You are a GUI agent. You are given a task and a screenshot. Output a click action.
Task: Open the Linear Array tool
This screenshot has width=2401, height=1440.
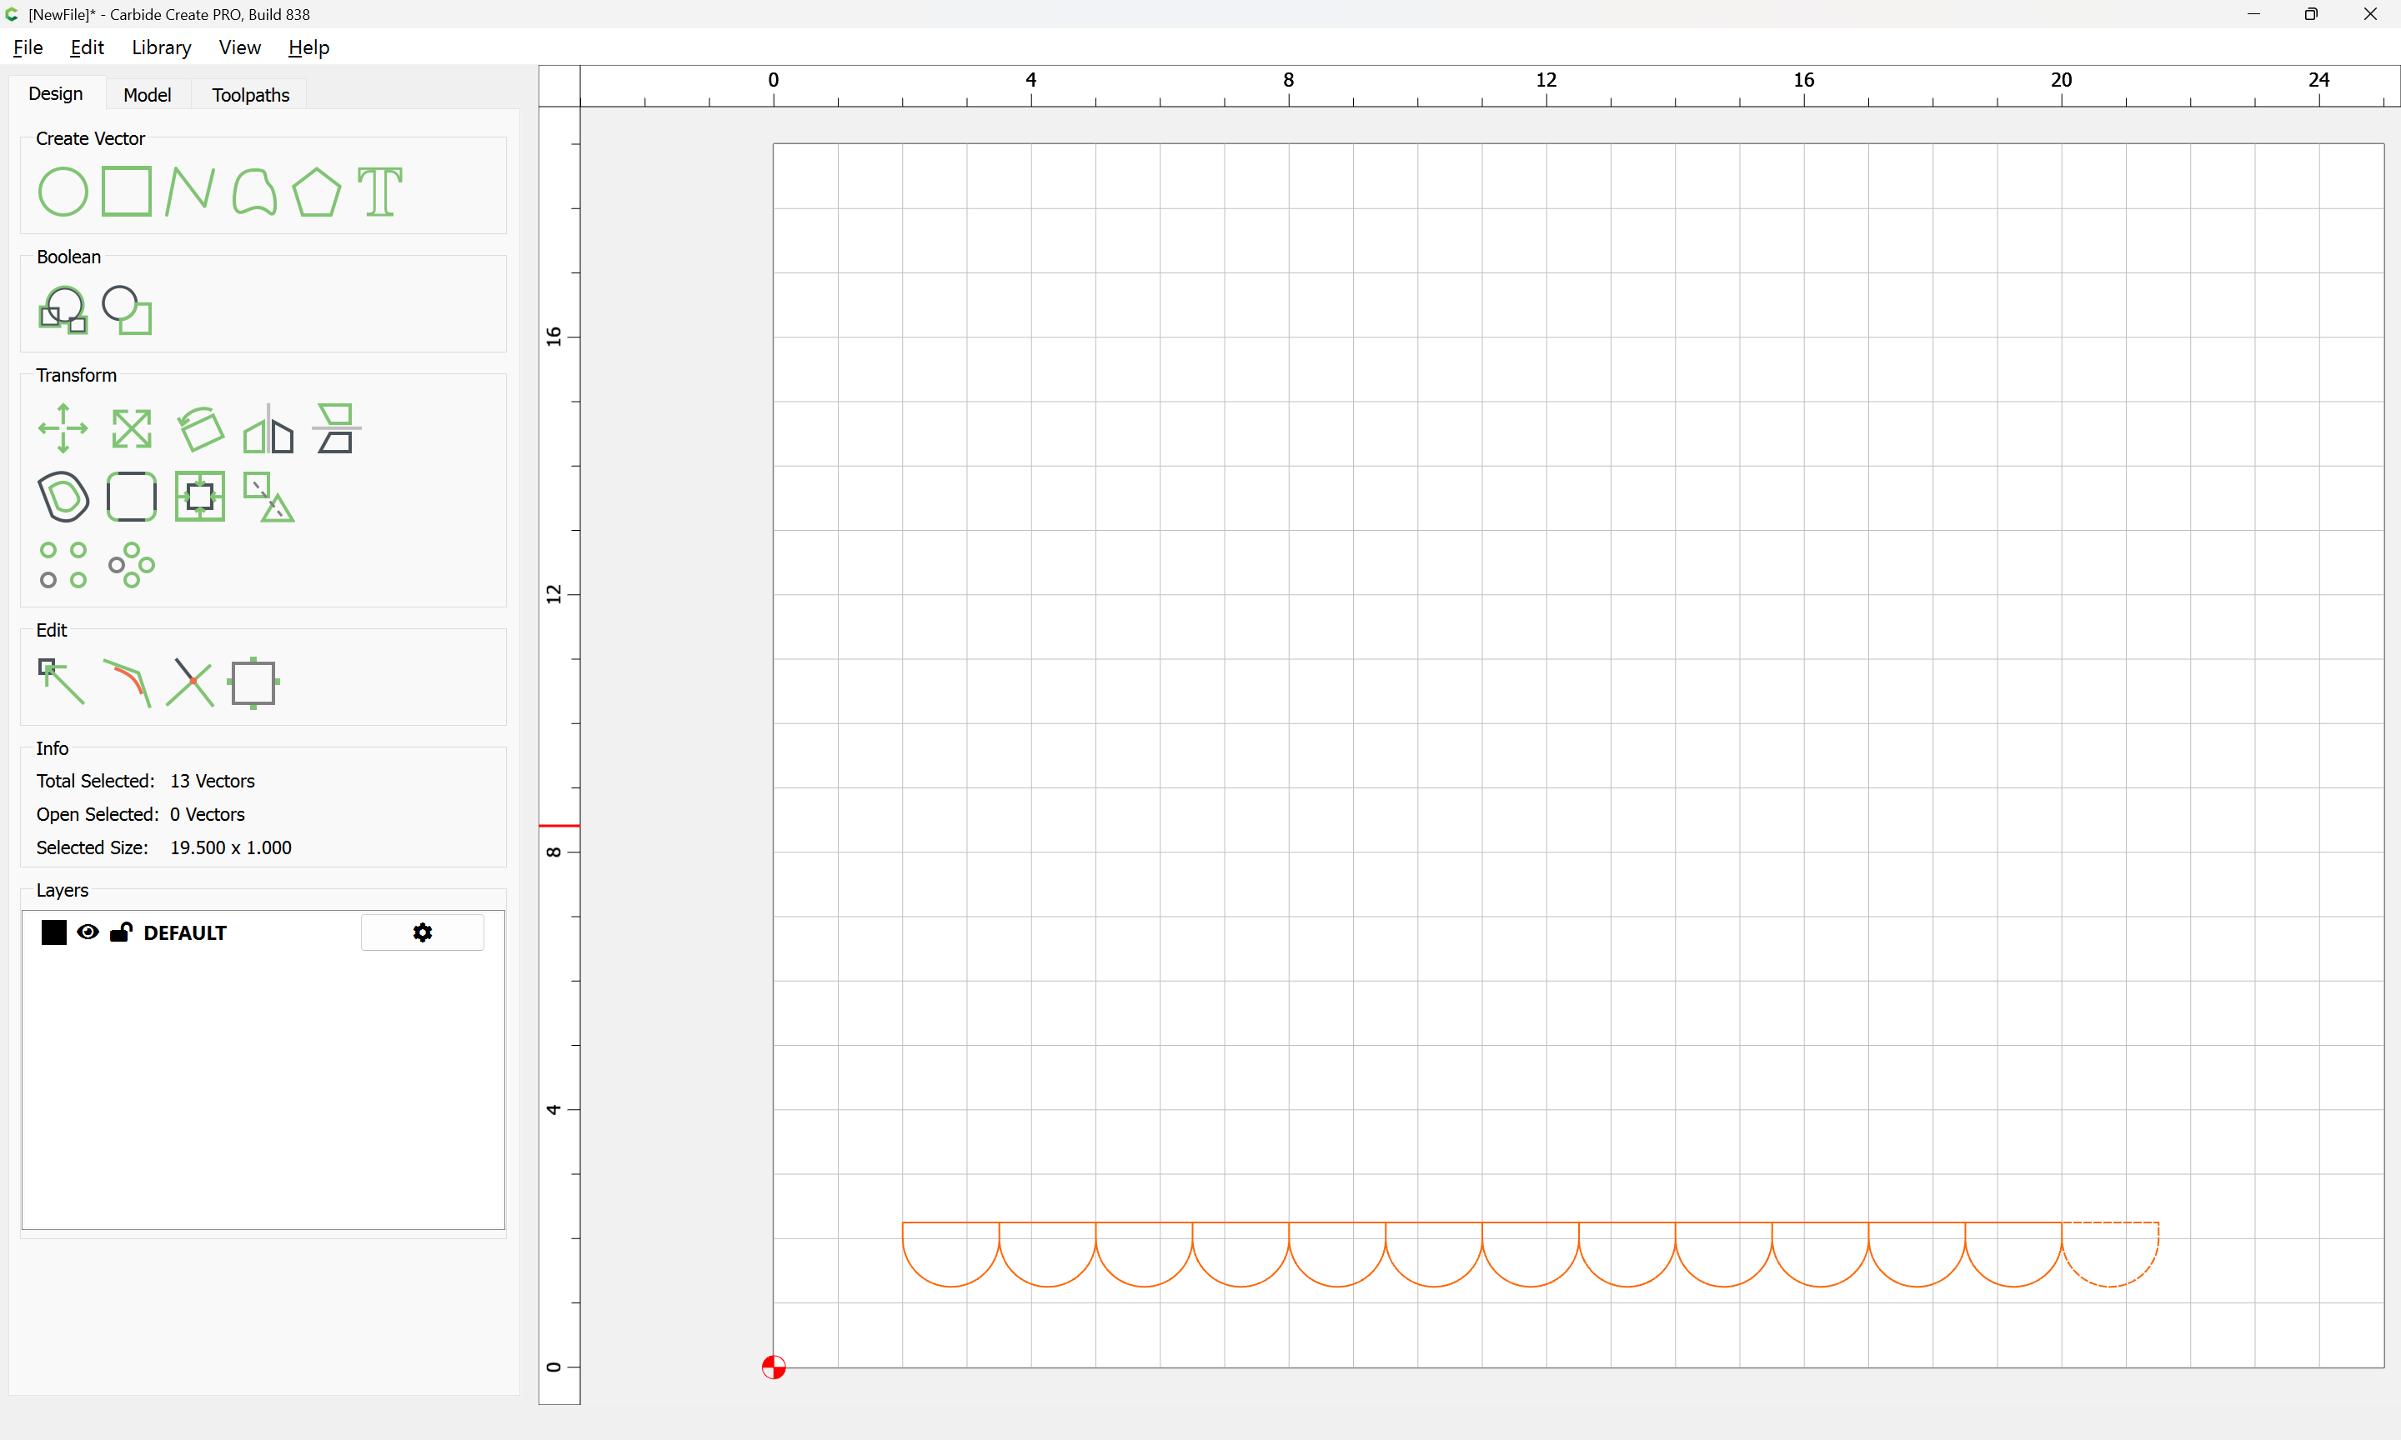(x=63, y=565)
